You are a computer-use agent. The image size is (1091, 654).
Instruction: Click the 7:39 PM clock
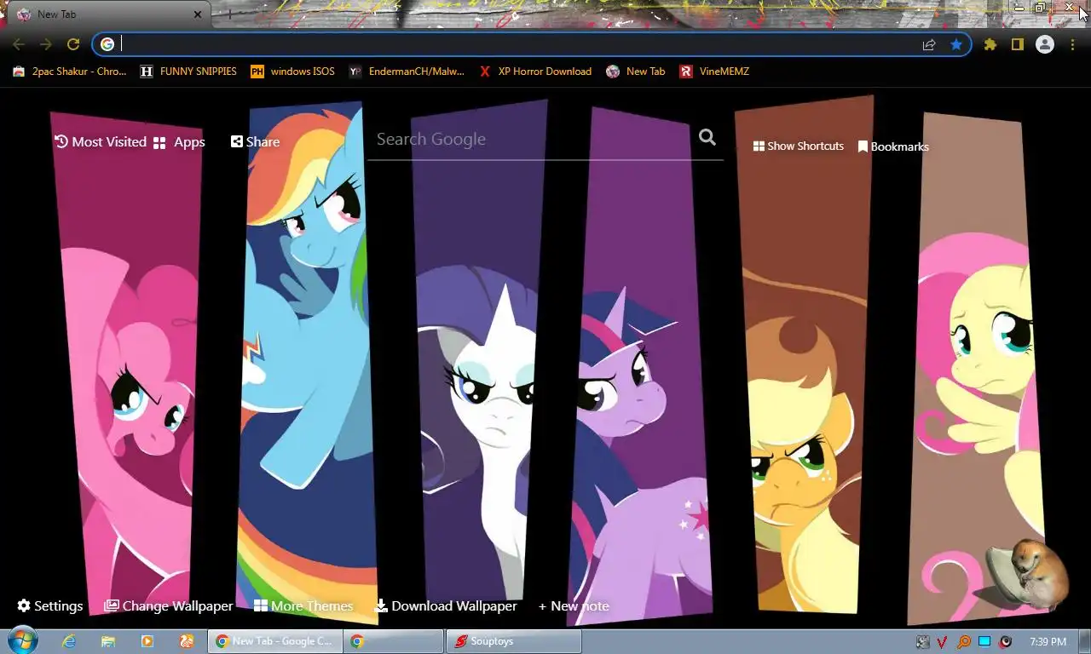(1048, 642)
